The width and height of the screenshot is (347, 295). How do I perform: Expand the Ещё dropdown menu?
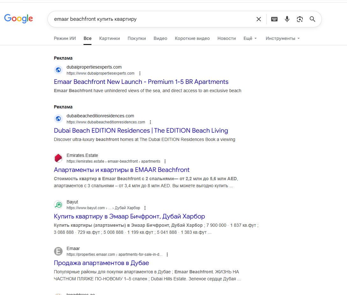(x=250, y=38)
